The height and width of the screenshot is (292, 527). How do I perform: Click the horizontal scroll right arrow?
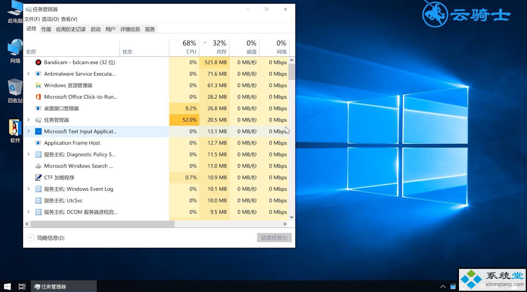click(285, 224)
